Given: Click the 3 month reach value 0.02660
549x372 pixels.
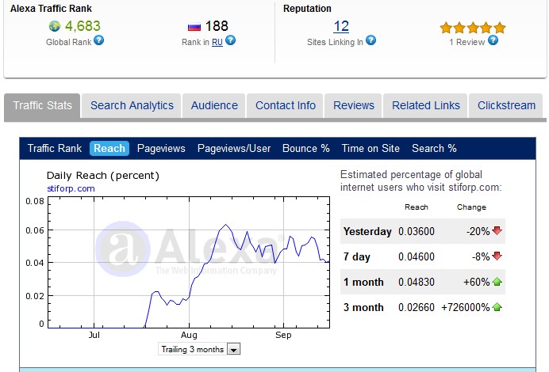Looking at the screenshot, I should [x=417, y=307].
